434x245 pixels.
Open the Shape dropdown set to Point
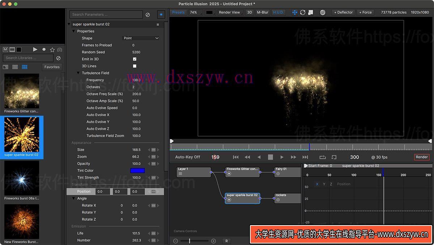pyautogui.click(x=141, y=38)
